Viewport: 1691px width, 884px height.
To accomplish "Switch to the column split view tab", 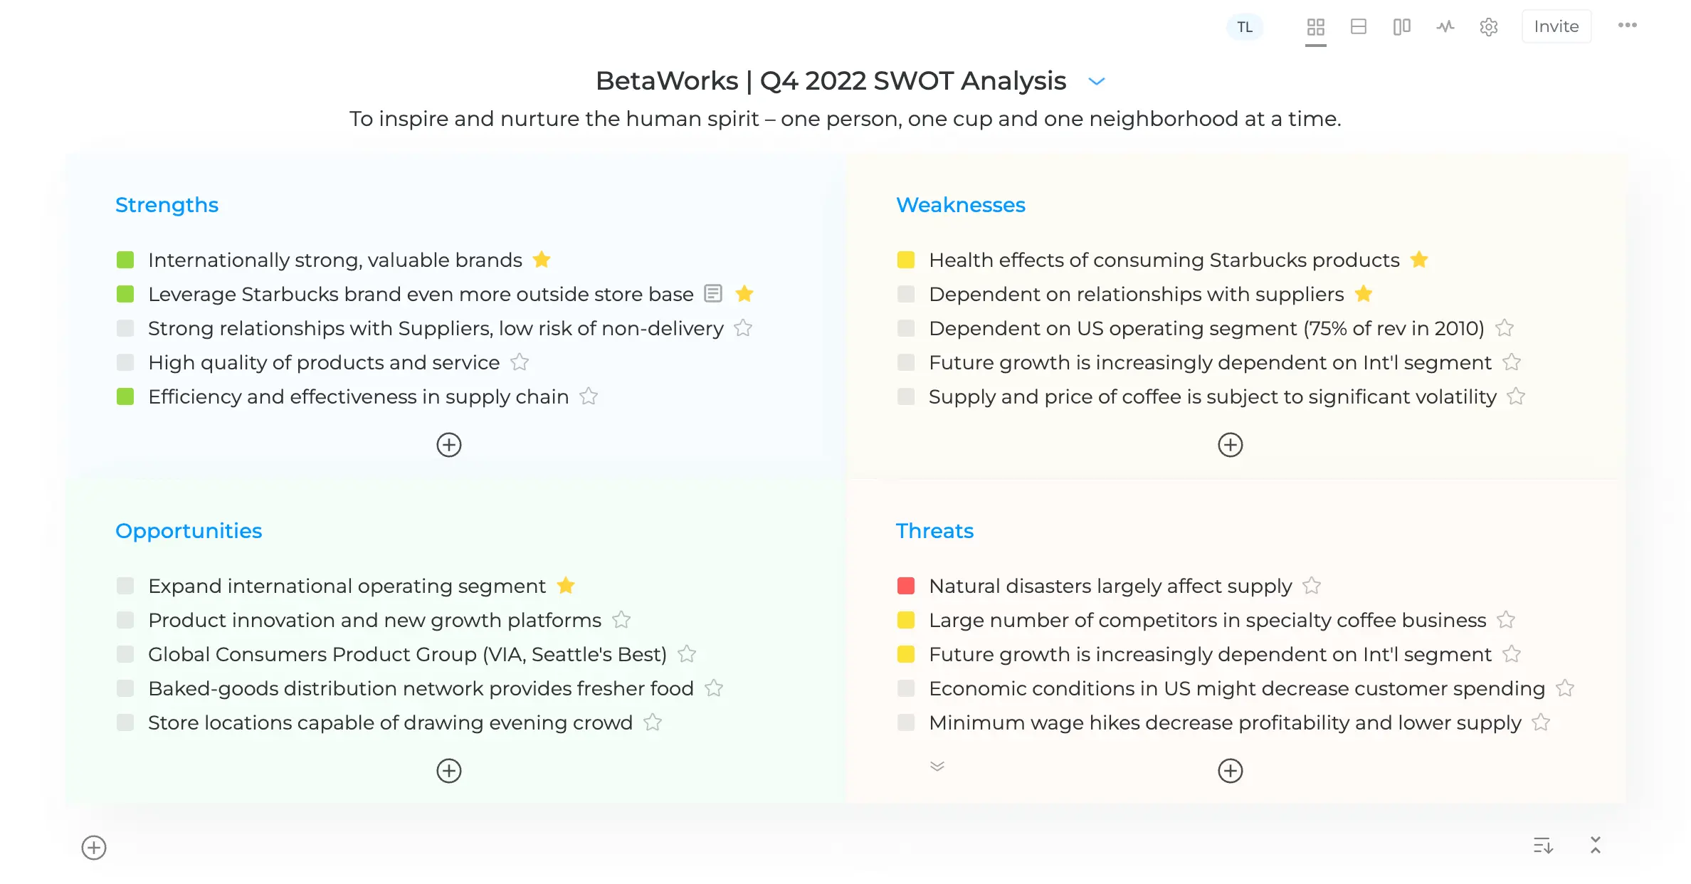I will [1401, 27].
